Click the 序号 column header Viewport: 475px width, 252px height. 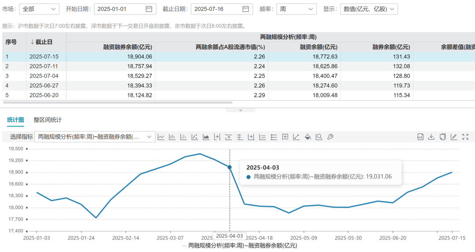point(11,42)
